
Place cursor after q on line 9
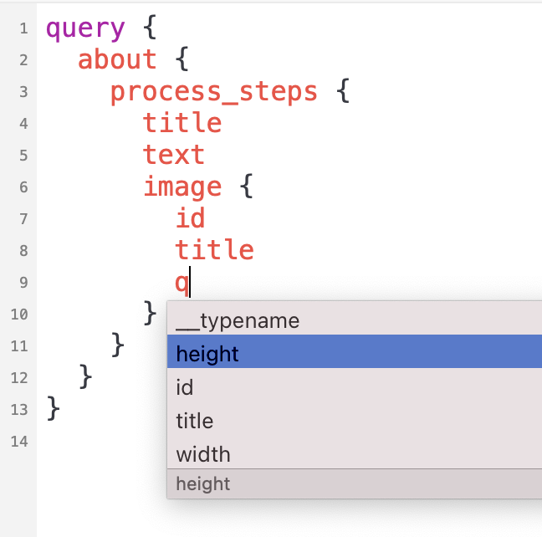(190, 283)
